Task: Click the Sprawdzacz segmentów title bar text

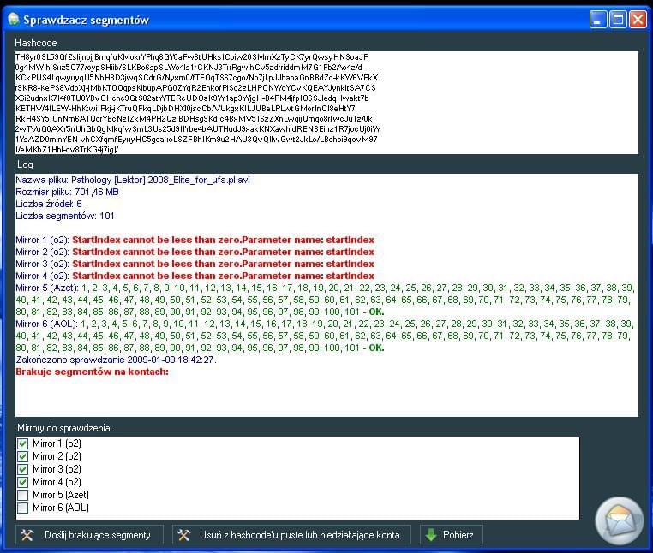Action: pos(86,19)
